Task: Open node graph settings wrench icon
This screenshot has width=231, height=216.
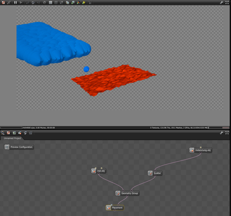Action: 222,133
